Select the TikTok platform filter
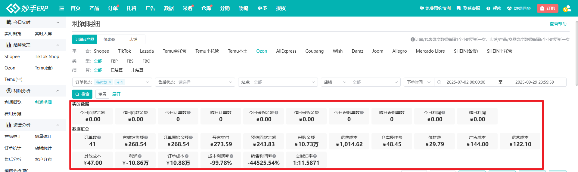 124,51
